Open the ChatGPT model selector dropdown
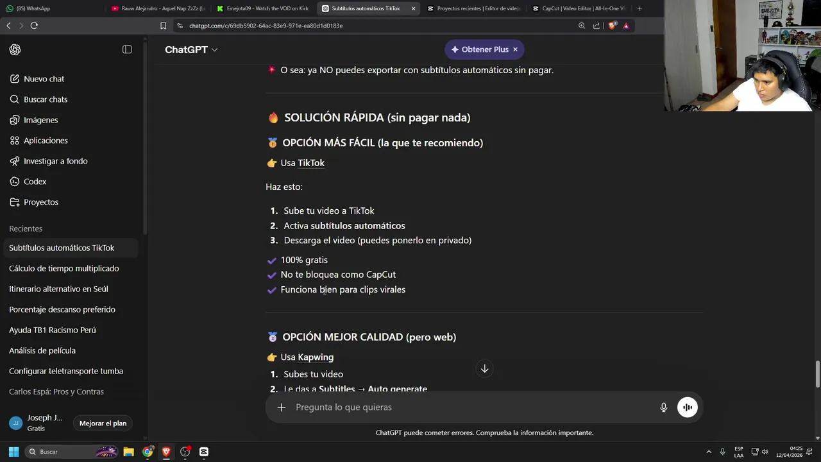 click(191, 49)
